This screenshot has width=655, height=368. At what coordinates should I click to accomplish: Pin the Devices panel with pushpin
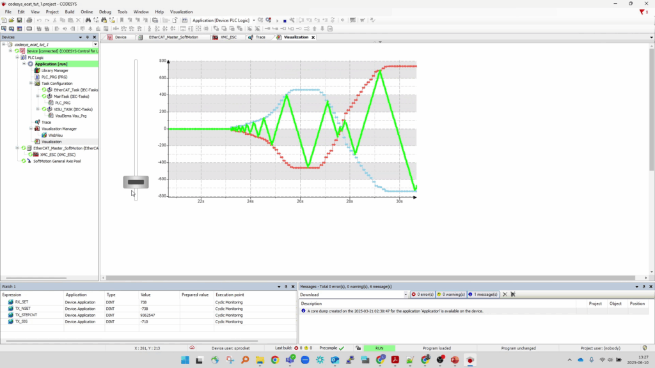(x=87, y=37)
